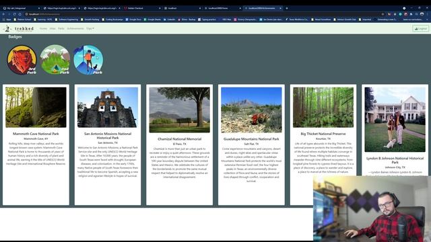This screenshot has width=431, height=242.
Task: Select the Achievements nav item
Action: [x=75, y=28]
